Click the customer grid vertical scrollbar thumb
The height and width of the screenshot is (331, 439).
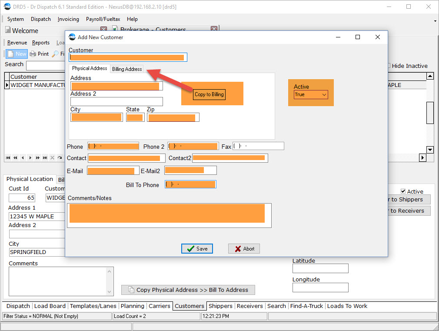430,113
